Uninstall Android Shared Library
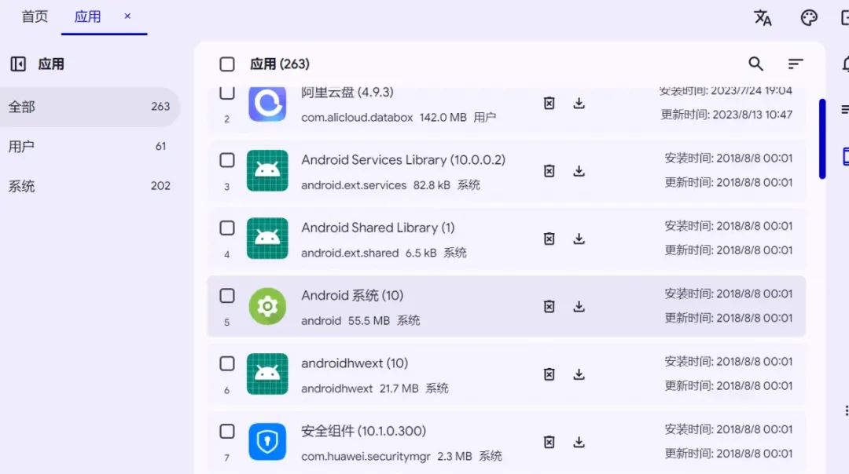Image resolution: width=849 pixels, height=474 pixels. (x=549, y=239)
